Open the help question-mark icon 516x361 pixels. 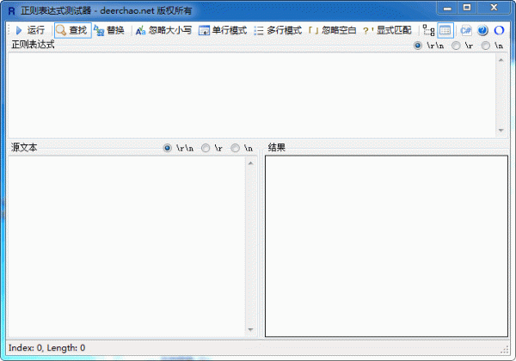coord(482,30)
